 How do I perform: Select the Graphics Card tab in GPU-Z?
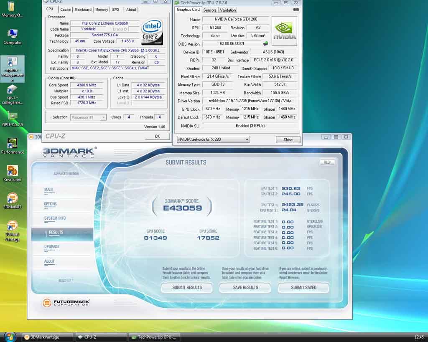(x=189, y=10)
